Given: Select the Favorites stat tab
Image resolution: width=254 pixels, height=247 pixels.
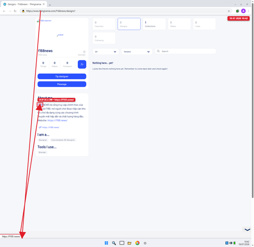Looking at the screenshot, I should [104, 24].
